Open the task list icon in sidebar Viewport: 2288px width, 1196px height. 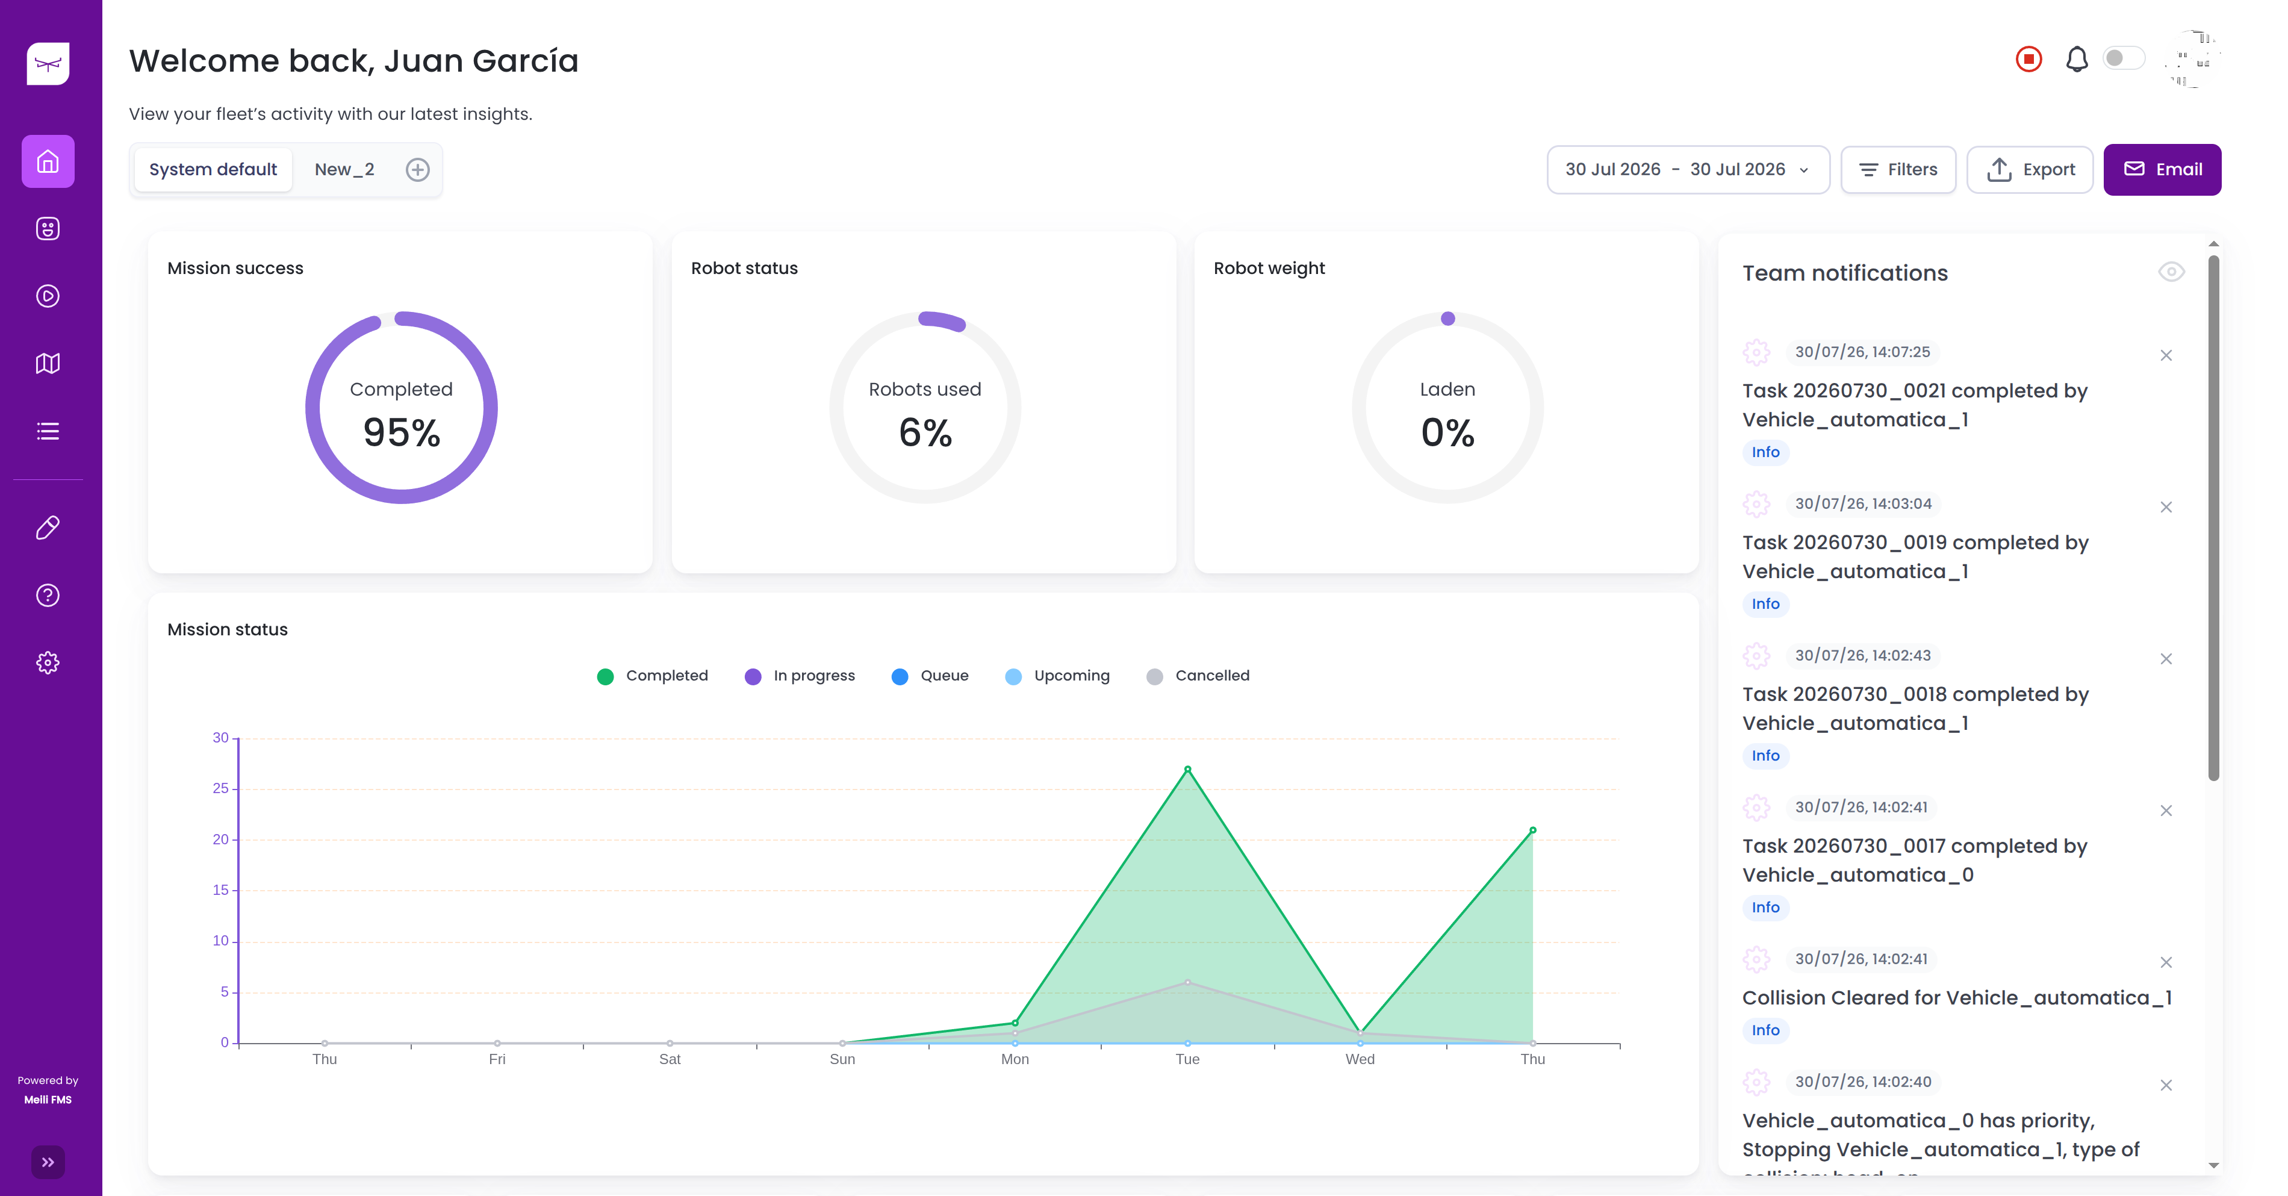(x=48, y=431)
